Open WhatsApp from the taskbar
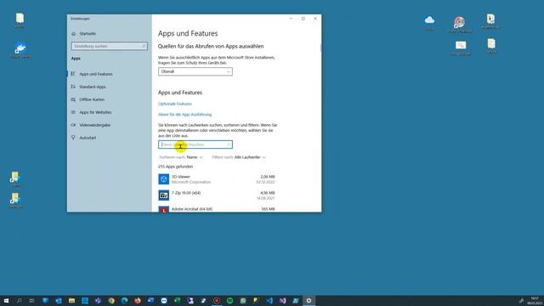 click(243, 300)
